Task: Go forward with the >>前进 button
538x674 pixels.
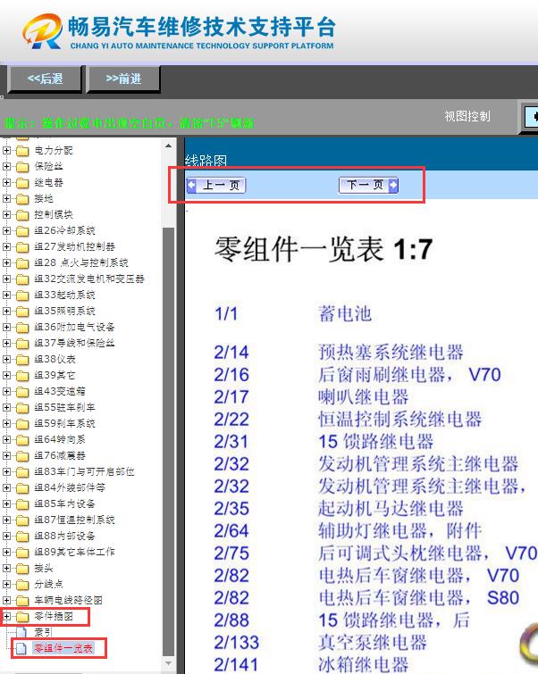Action: point(123,79)
